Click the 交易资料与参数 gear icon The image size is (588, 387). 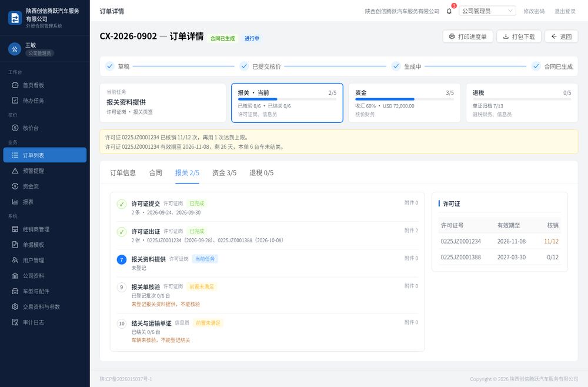point(15,307)
